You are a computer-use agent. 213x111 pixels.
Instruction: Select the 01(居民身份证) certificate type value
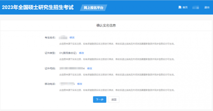pyautogui.click(x=68, y=53)
